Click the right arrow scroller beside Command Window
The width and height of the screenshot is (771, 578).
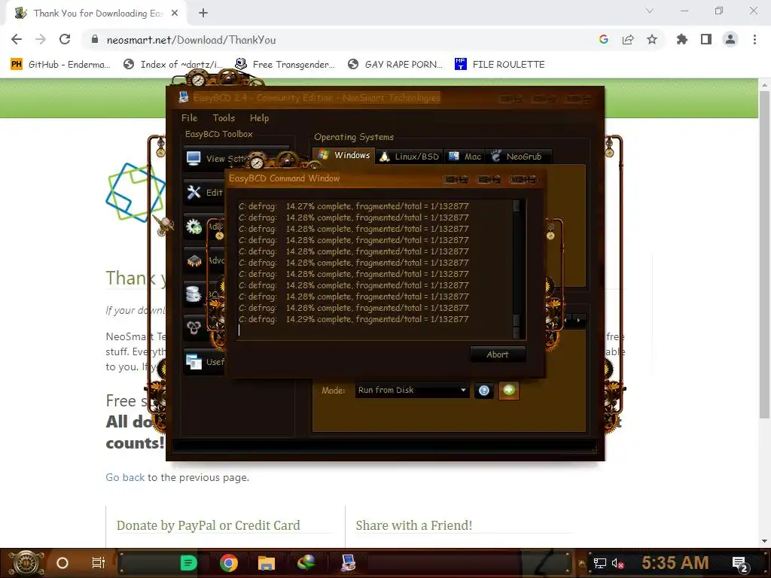pos(579,321)
